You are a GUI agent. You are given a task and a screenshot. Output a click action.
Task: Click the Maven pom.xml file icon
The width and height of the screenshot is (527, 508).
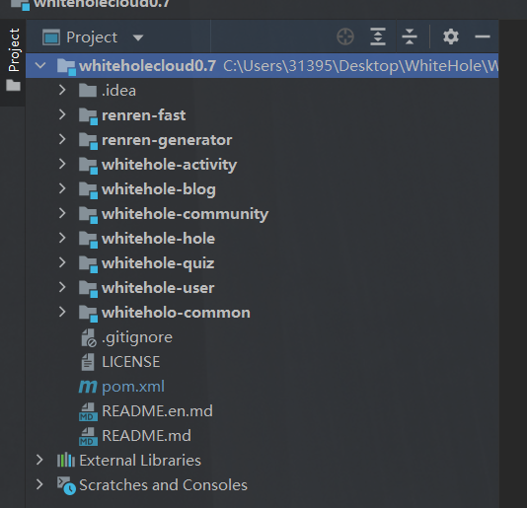click(x=88, y=387)
